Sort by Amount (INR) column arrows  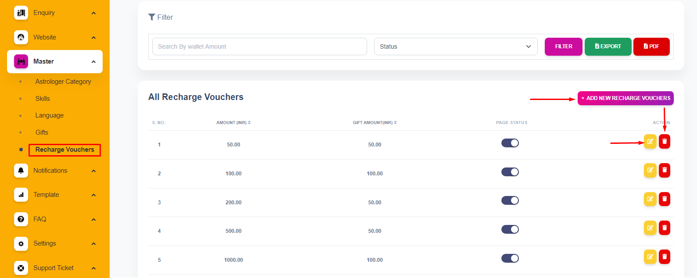pos(249,123)
